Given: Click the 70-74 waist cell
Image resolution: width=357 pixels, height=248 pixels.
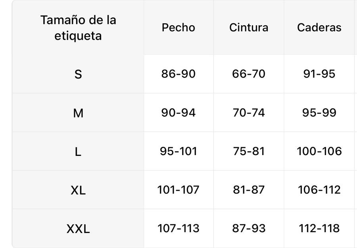Looking at the screenshot, I should click(x=249, y=113).
